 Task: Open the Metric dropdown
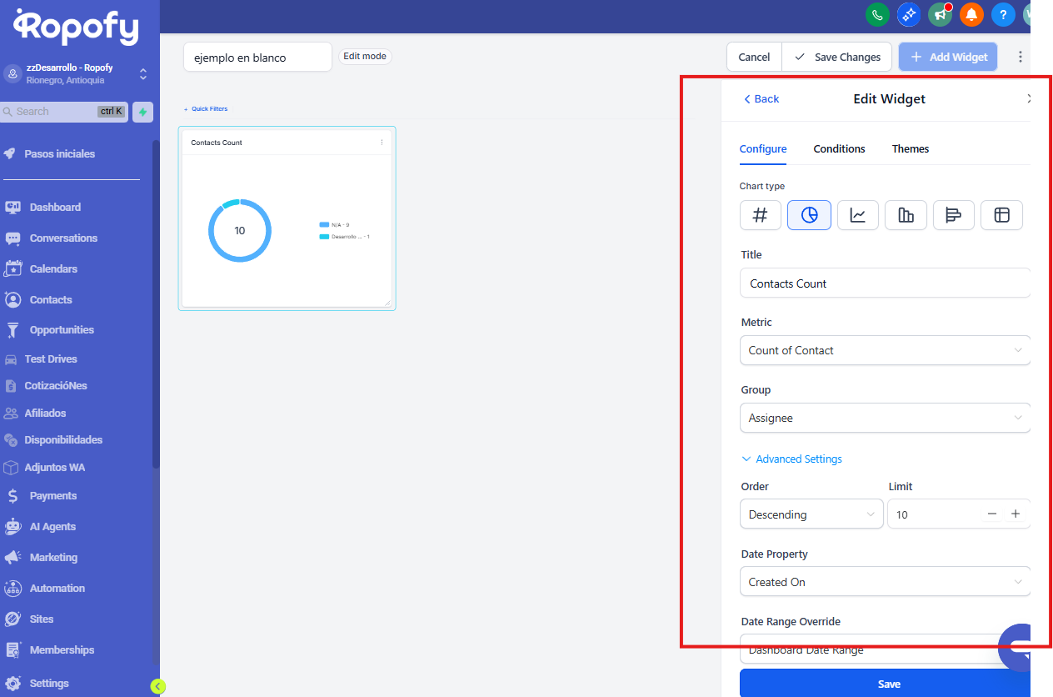coord(884,350)
